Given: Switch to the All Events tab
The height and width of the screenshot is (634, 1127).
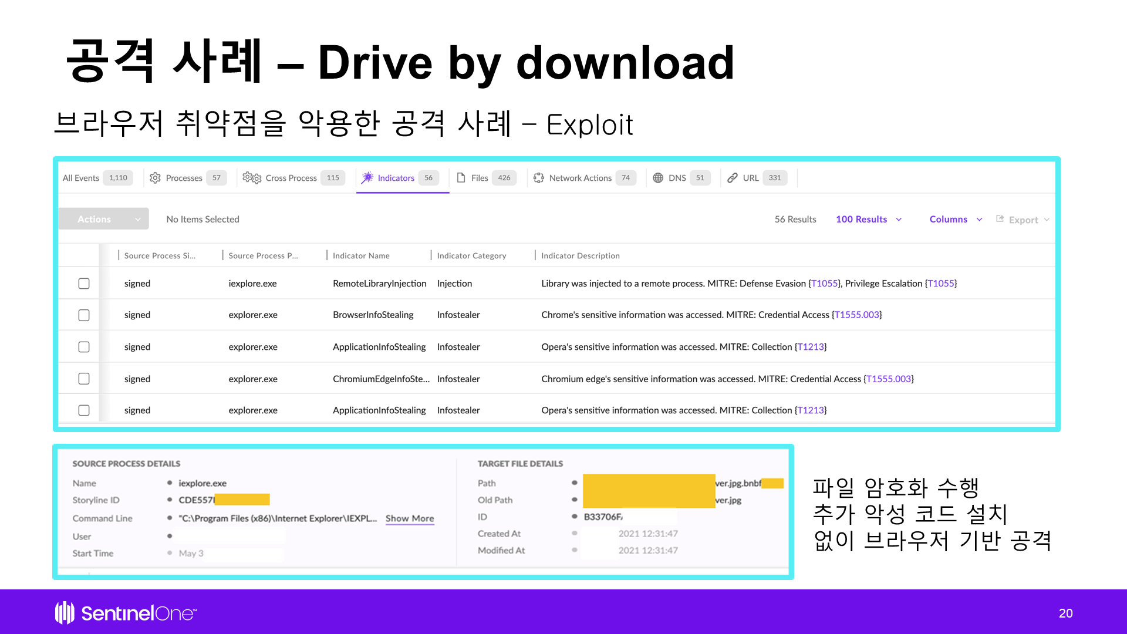Looking at the screenshot, I should [x=81, y=178].
